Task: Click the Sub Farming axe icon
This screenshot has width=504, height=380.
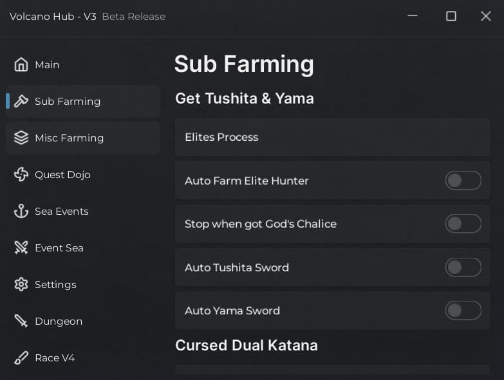Action: click(x=21, y=102)
